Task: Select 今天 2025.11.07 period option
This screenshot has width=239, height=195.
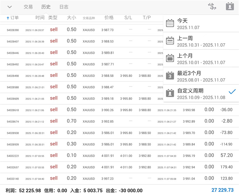Action: coord(201,24)
